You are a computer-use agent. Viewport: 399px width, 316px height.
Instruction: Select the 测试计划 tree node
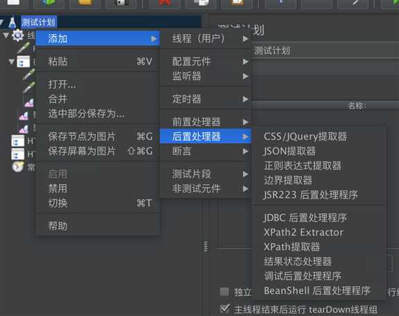click(x=39, y=22)
